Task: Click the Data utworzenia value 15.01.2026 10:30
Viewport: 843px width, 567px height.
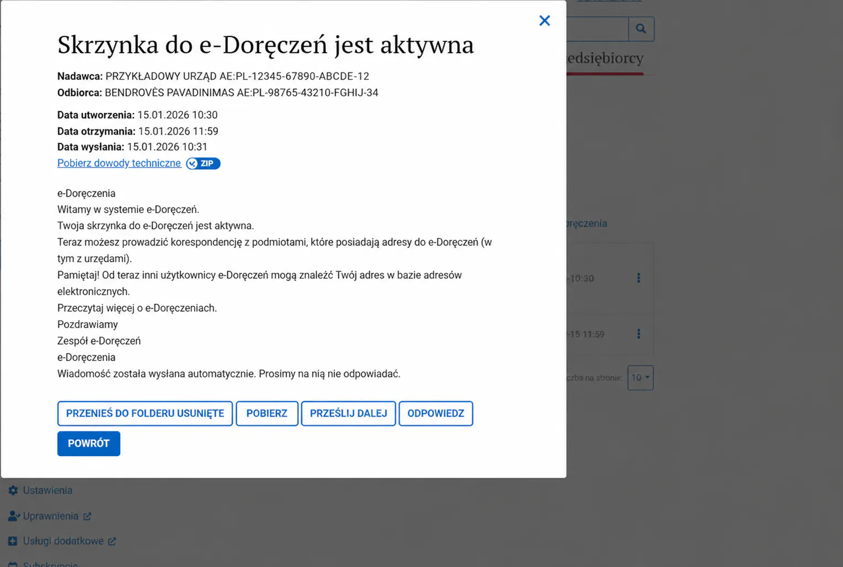Action: (178, 115)
